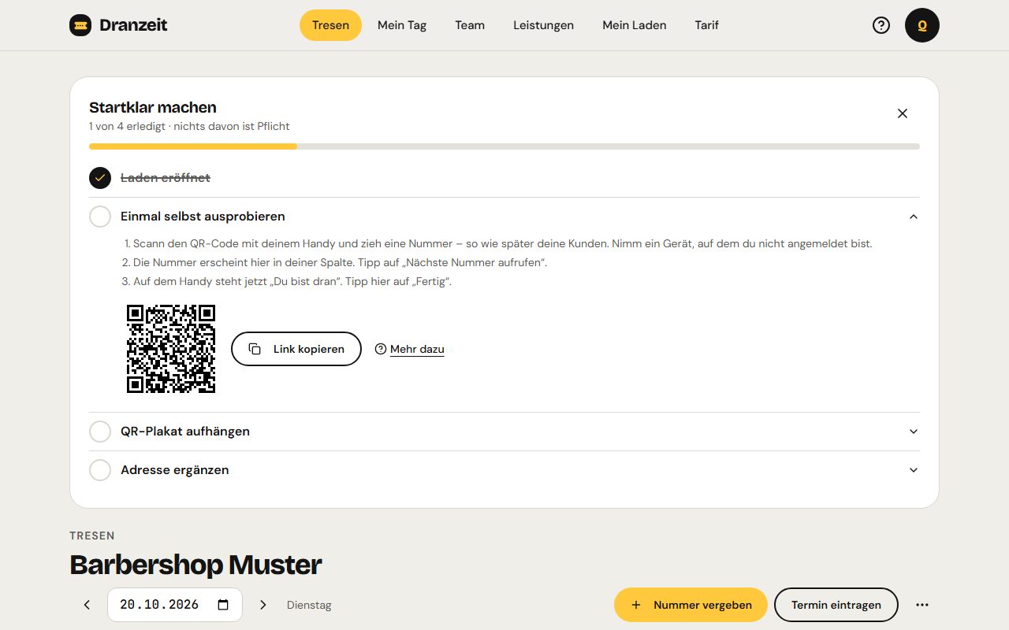This screenshot has width=1009, height=630.
Task: Follow the Mehr dazu link
Action: (x=417, y=349)
